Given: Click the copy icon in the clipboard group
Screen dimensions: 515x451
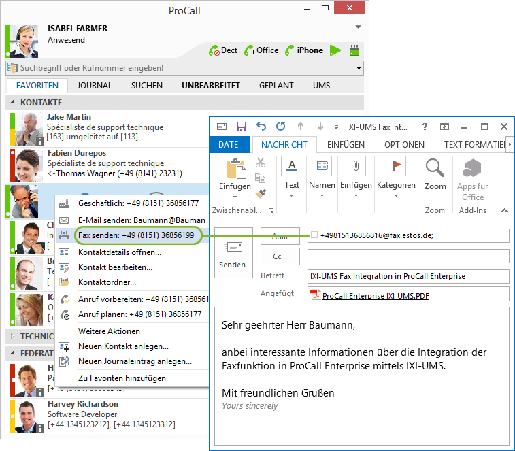Looking at the screenshot, I should pyautogui.click(x=260, y=178).
